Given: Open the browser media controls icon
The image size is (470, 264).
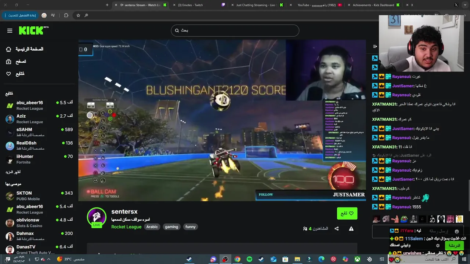Looking at the screenshot, I should [53, 15].
